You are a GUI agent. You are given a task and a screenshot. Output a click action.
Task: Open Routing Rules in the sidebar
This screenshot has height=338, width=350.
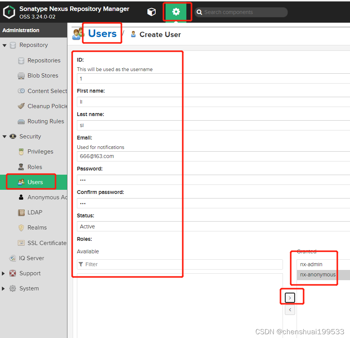point(46,121)
